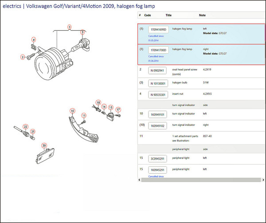Click callout 10 on the turn signal indicator

(x=72, y=110)
